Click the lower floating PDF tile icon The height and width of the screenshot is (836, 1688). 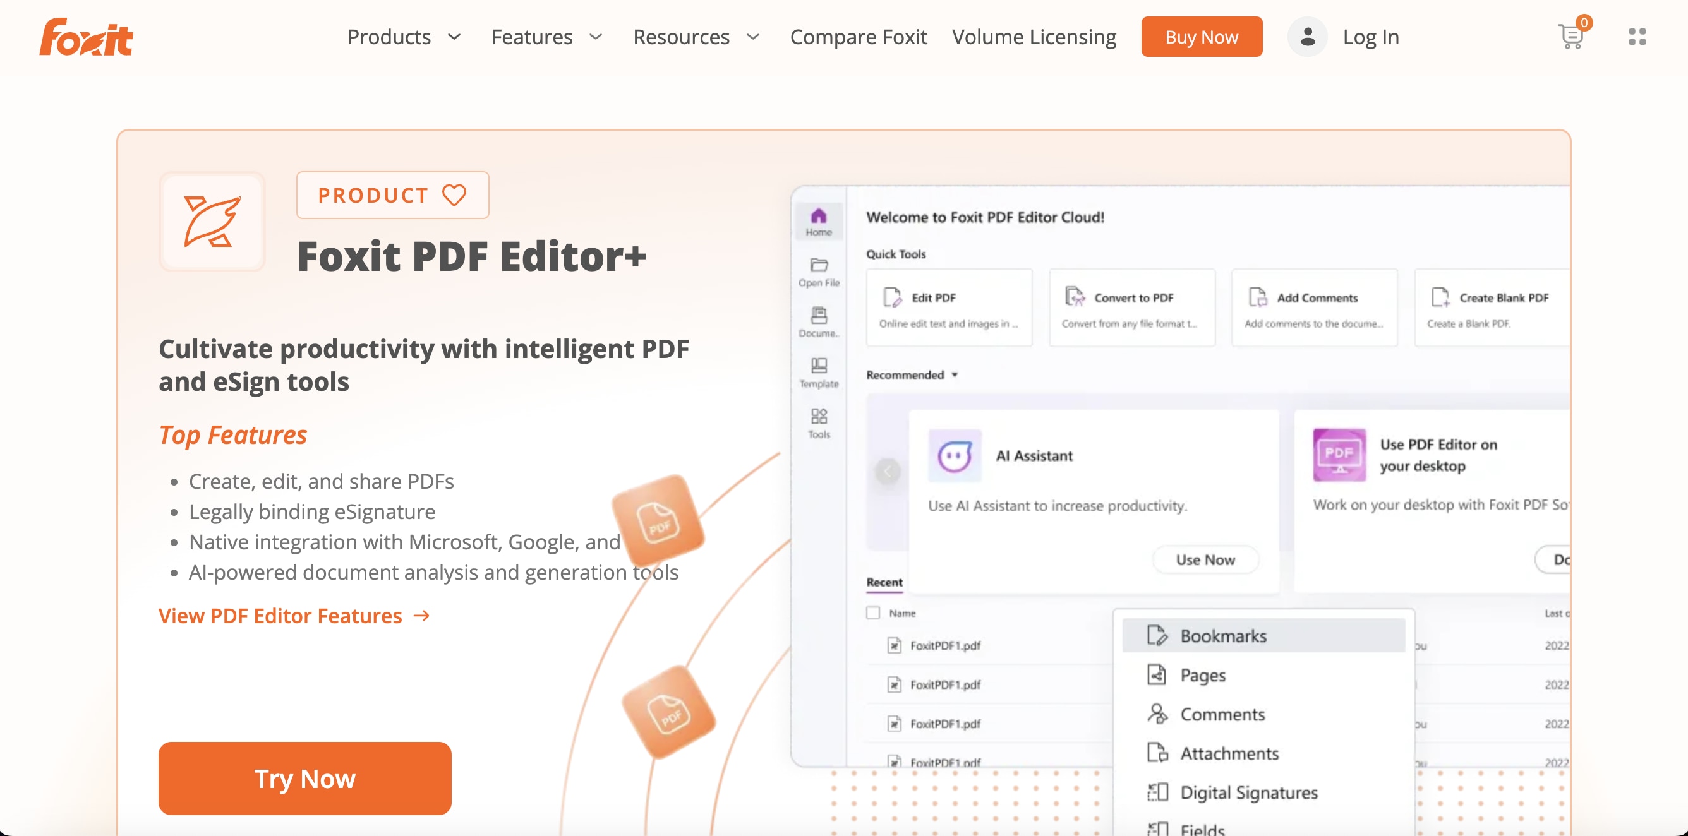pyautogui.click(x=668, y=712)
